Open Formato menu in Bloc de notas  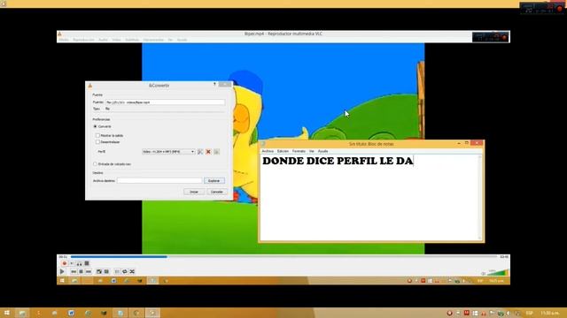299,151
